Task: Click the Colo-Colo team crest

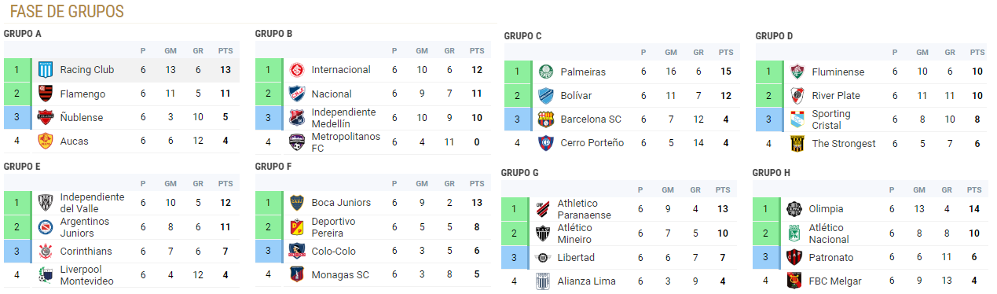Action: point(297,252)
